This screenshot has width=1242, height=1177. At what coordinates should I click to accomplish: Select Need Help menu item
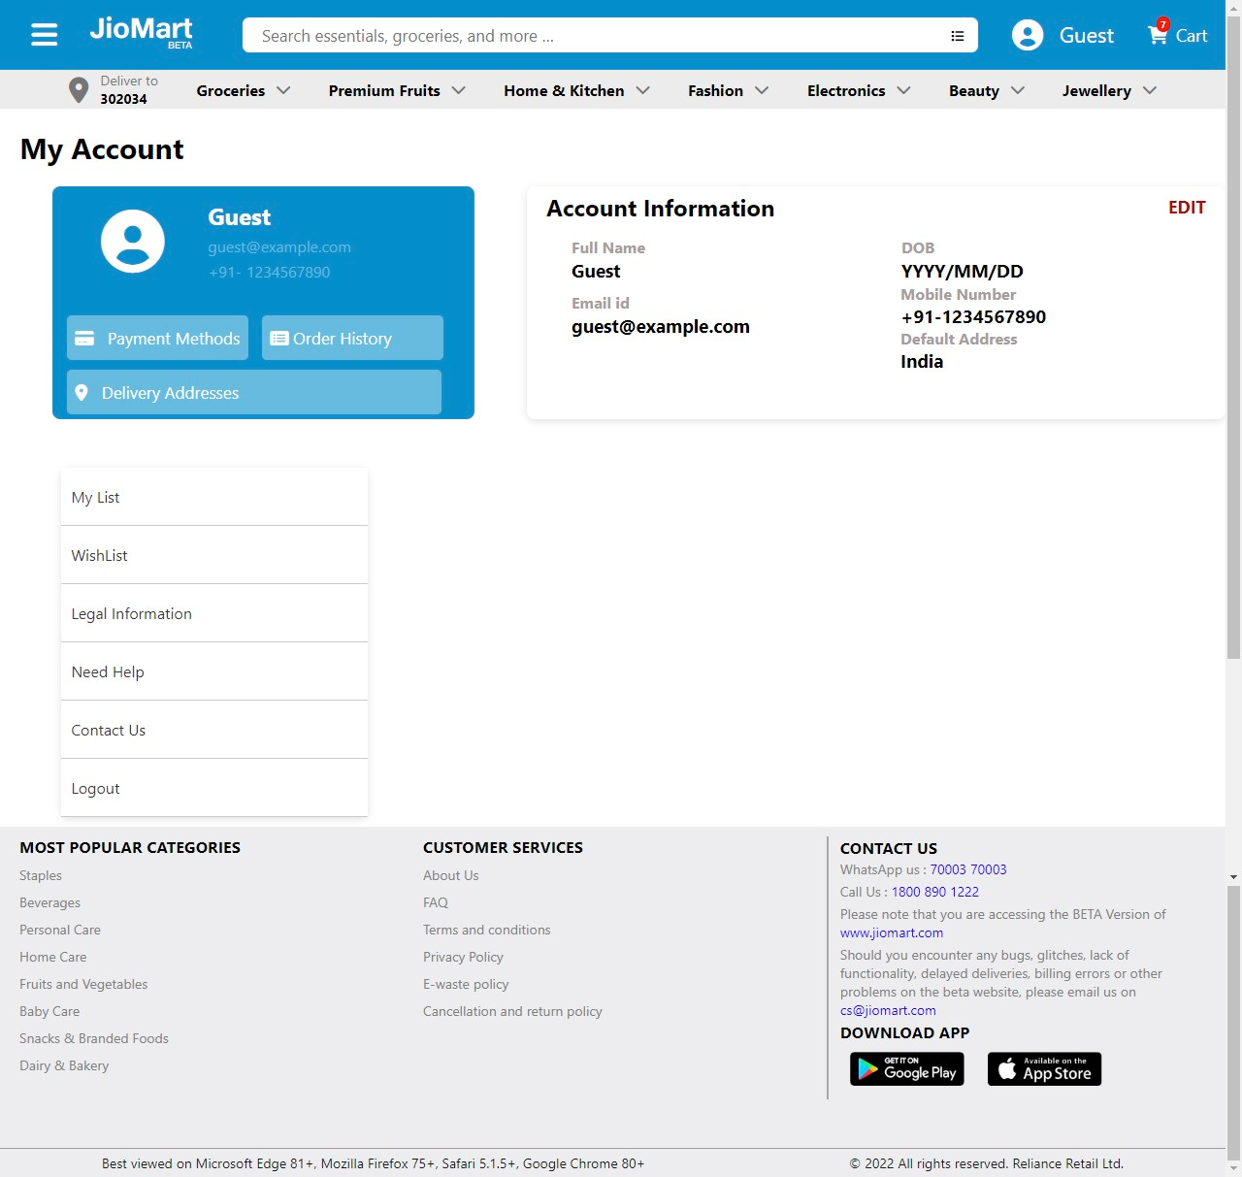(x=214, y=671)
